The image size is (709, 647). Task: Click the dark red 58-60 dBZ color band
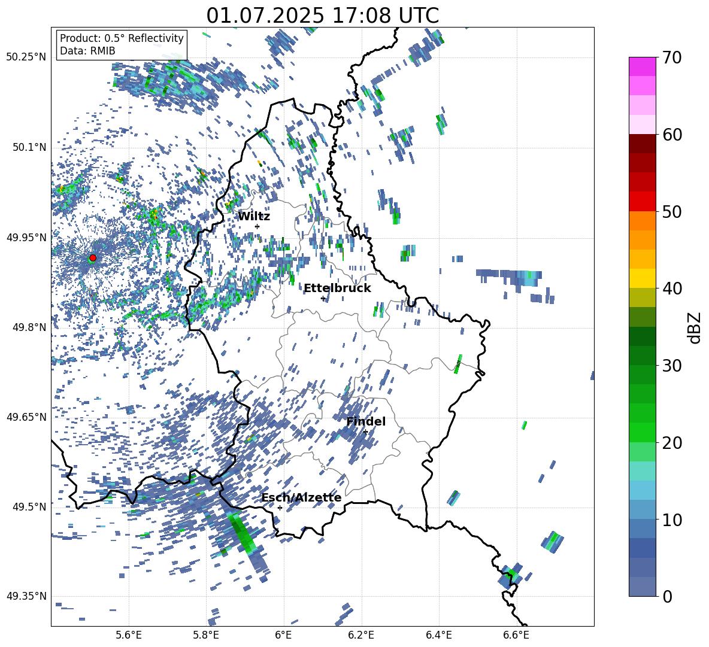(x=642, y=143)
